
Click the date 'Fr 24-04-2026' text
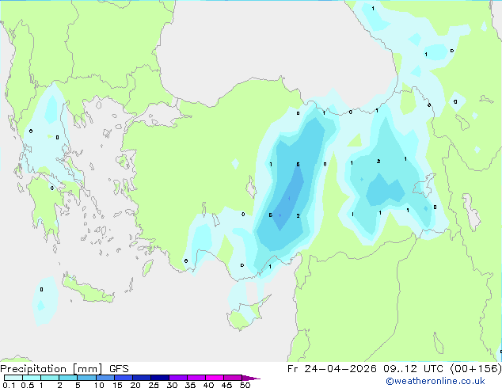point(332,369)
